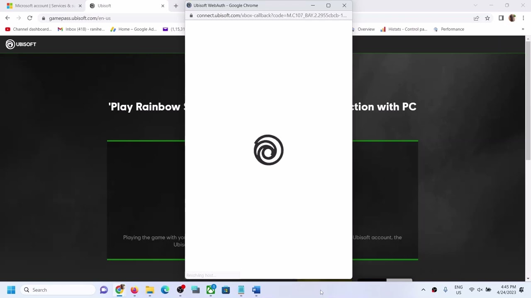Close the Ubisoft WebAuth popup window
Image resolution: width=531 pixels, height=298 pixels.
[344, 5]
